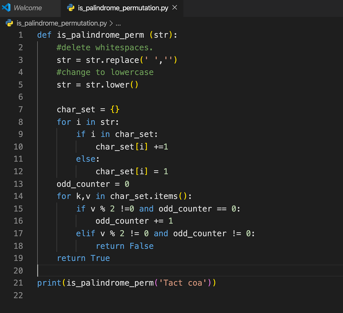343x313 pixels.
Task: Click line number 21
Action: pyautogui.click(x=18, y=283)
